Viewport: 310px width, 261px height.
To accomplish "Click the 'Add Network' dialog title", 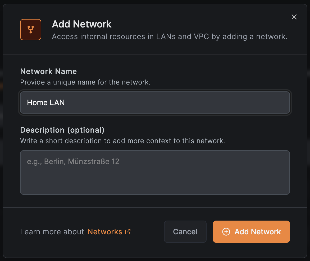I will (81, 24).
